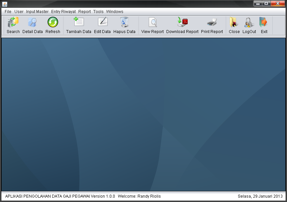
Task: Open Detail Data magnifier icon
Action: [x=32, y=22]
